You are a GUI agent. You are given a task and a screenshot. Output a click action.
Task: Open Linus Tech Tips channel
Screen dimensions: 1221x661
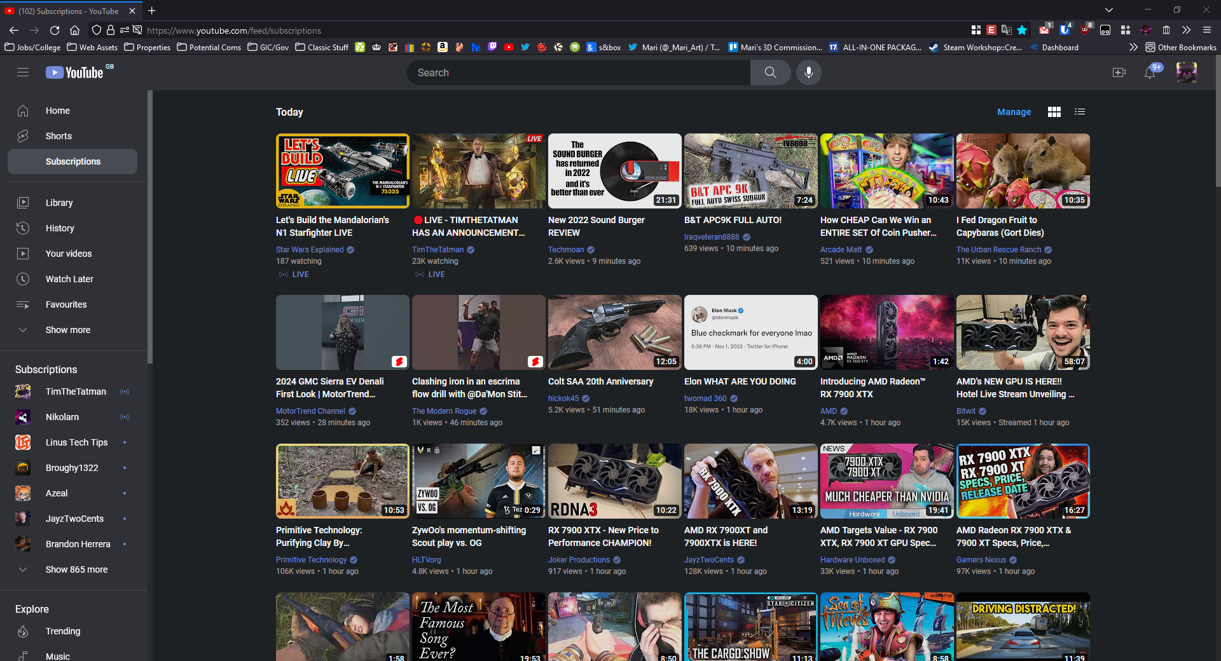74,442
